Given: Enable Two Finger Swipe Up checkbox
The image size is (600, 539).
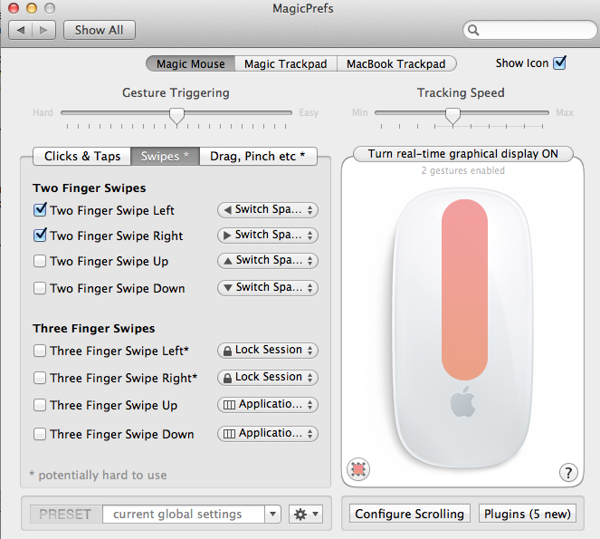Looking at the screenshot, I should coord(40,261).
